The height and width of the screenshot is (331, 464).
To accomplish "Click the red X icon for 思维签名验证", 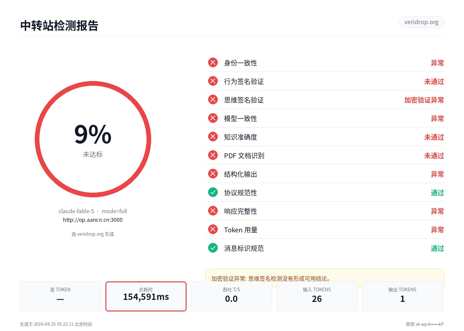I will [213, 100].
